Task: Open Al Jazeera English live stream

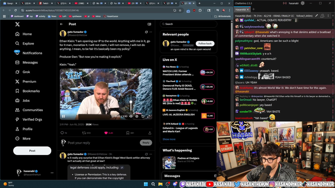Action: pos(188,114)
